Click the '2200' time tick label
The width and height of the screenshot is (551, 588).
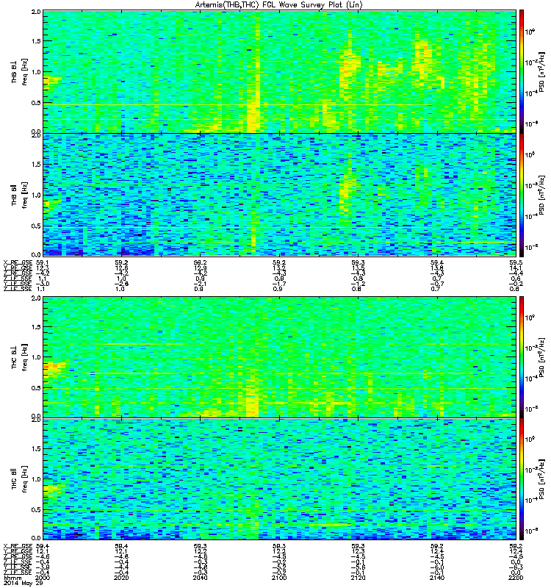pyautogui.click(x=516, y=578)
